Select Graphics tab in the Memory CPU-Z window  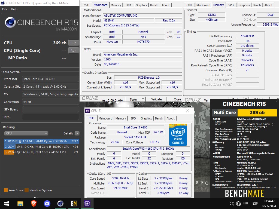pos(244,5)
